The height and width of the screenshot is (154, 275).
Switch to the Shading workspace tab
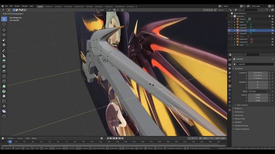89,6
